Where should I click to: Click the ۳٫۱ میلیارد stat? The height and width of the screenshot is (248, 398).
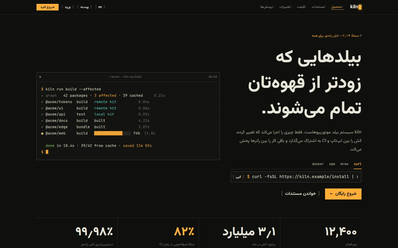tap(249, 232)
